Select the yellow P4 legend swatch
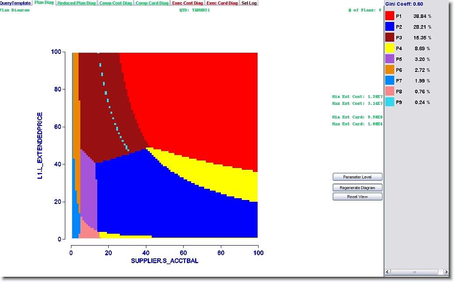The width and height of the screenshot is (454, 282). click(x=390, y=48)
